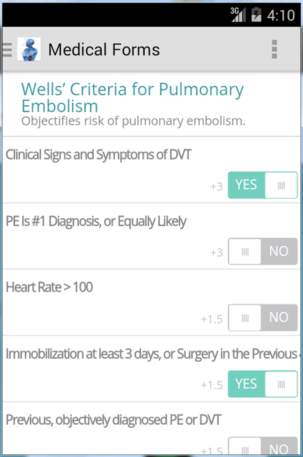Tap the battery charging icon

[x=256, y=15]
